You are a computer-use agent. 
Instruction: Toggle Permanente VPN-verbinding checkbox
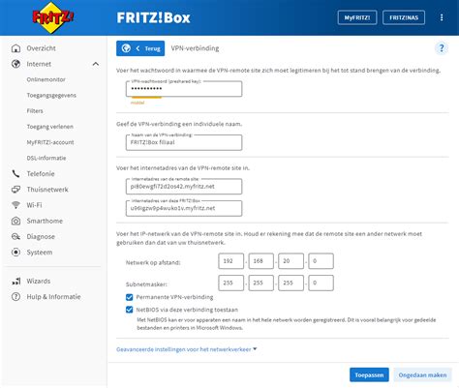130,297
